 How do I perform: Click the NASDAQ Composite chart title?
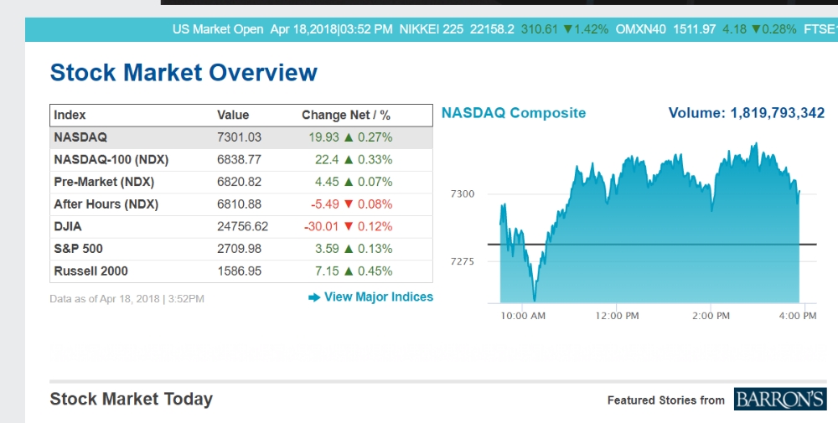coord(514,113)
